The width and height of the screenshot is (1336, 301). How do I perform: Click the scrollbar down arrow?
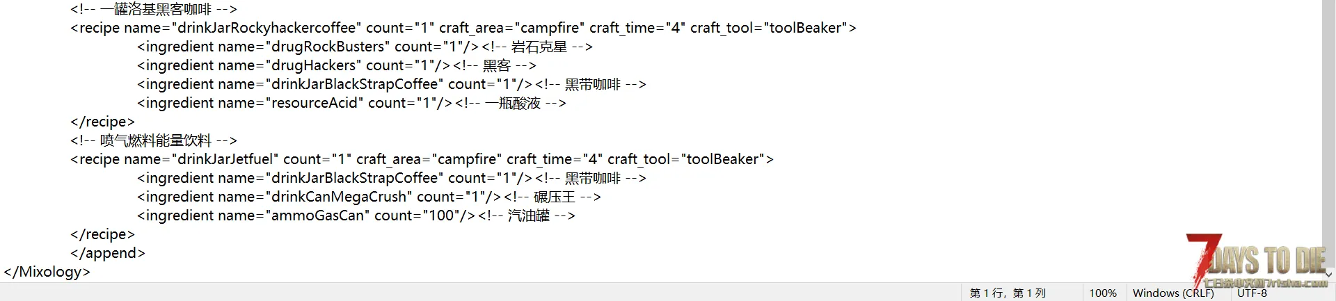coord(1328,275)
